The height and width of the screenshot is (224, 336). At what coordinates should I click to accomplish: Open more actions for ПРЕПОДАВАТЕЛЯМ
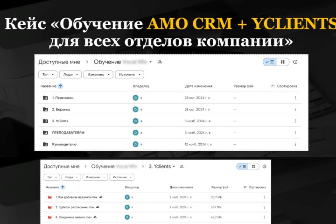coord(295,133)
